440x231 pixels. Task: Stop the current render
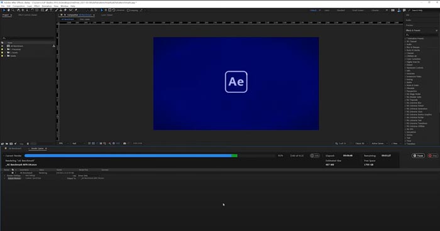(x=433, y=156)
